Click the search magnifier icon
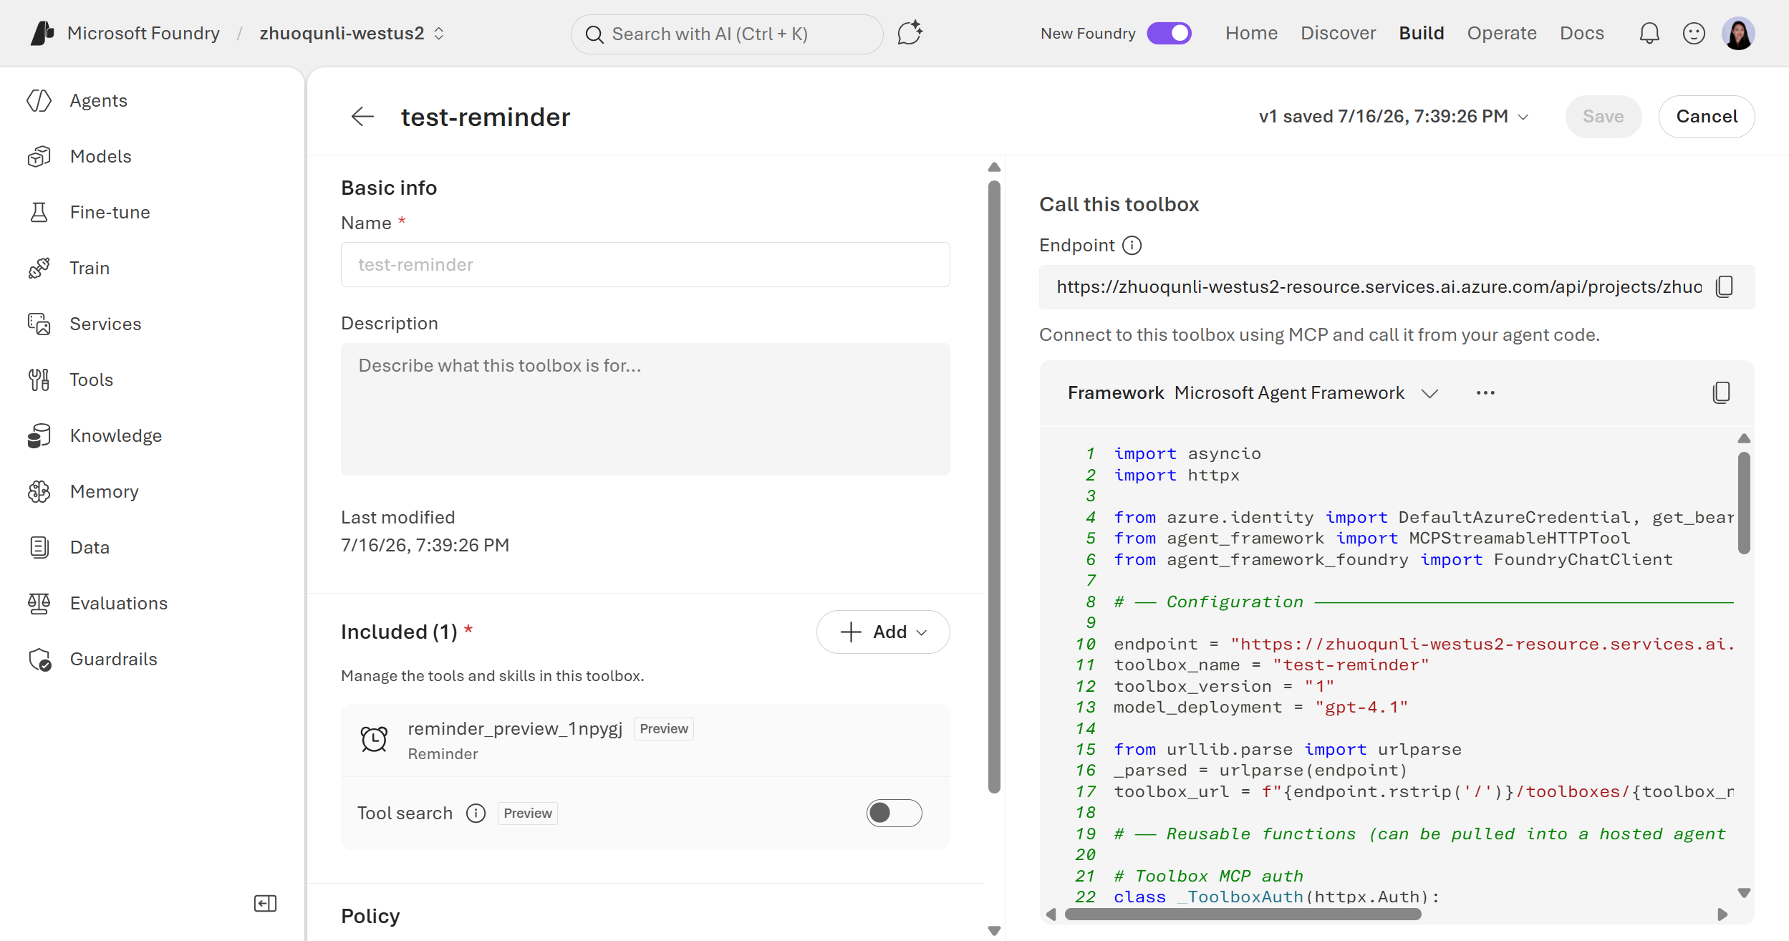1789x941 pixels. (594, 34)
